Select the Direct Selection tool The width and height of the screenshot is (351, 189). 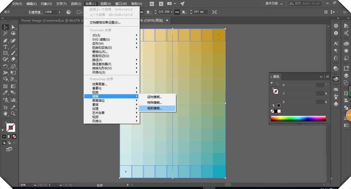[13, 27]
